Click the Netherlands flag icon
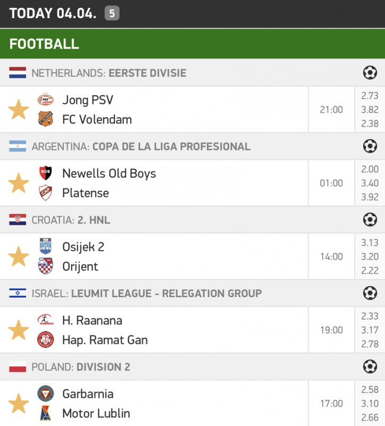Image resolution: width=385 pixels, height=426 pixels. click(18, 73)
